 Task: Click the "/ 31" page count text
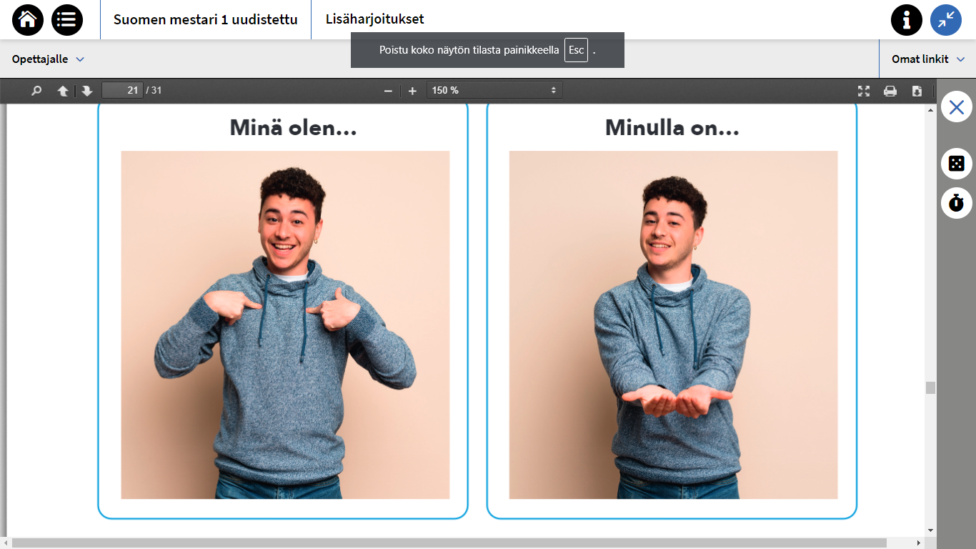tap(154, 90)
